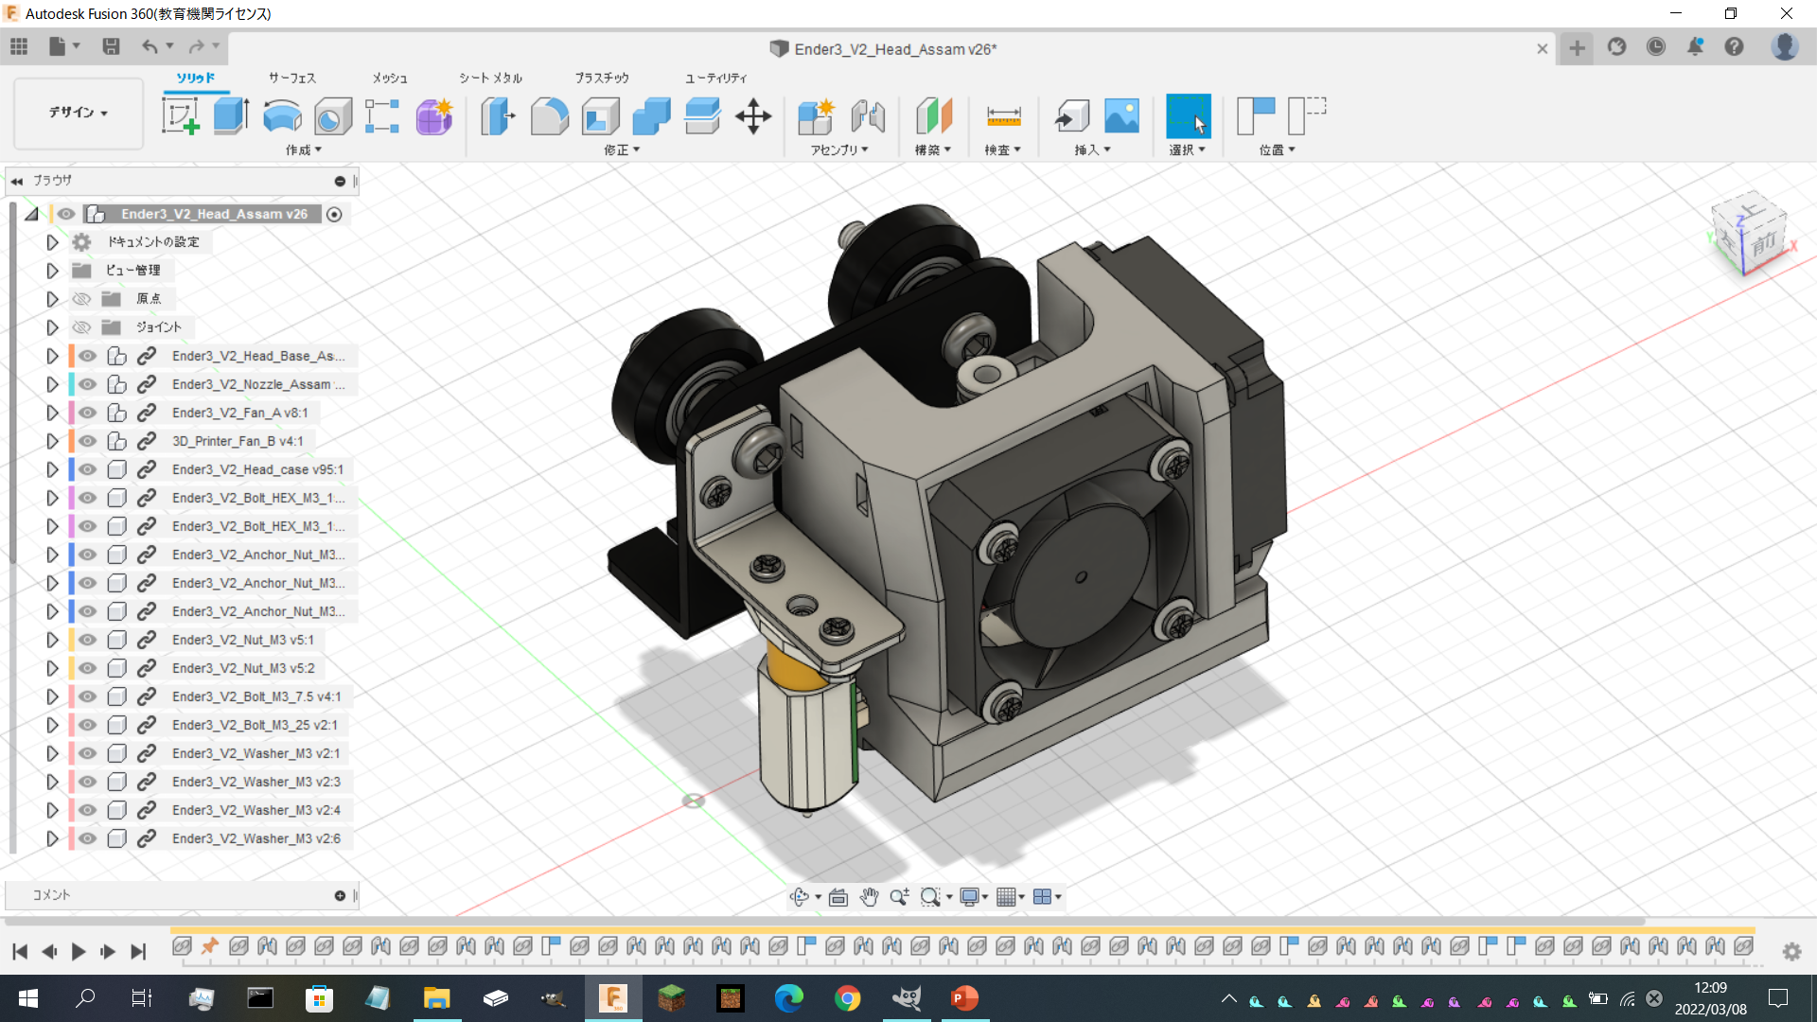The image size is (1817, 1022).
Task: Click the Move/Copy arrows tool
Action: click(x=753, y=116)
